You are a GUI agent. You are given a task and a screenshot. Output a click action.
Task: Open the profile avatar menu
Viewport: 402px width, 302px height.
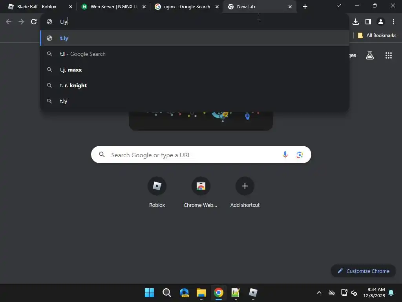point(381,22)
